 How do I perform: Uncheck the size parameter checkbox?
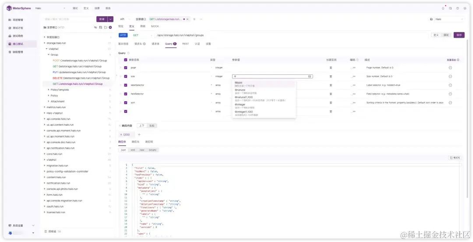[126, 76]
